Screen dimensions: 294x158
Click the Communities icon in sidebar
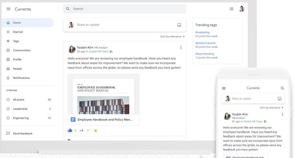[8, 50]
